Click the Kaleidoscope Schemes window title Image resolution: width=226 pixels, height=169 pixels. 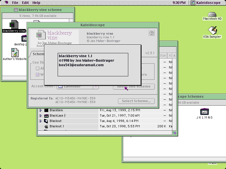click(191, 97)
